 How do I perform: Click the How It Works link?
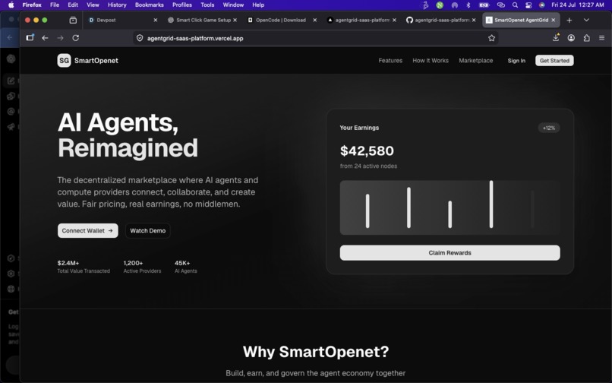tap(431, 61)
